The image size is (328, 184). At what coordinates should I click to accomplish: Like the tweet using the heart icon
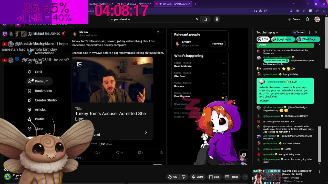point(118,153)
